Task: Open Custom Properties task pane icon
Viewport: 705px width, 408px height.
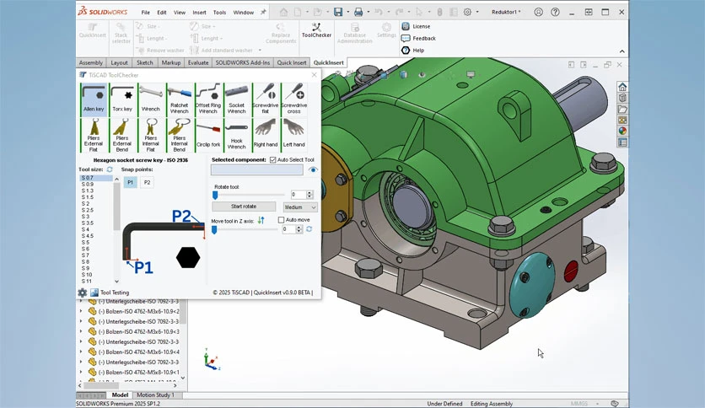Action: [x=622, y=142]
